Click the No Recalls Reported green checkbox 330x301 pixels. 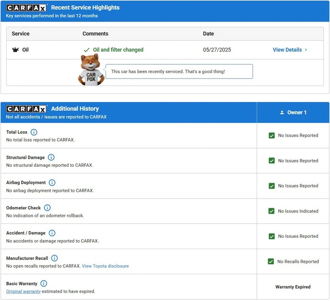tap(271, 262)
